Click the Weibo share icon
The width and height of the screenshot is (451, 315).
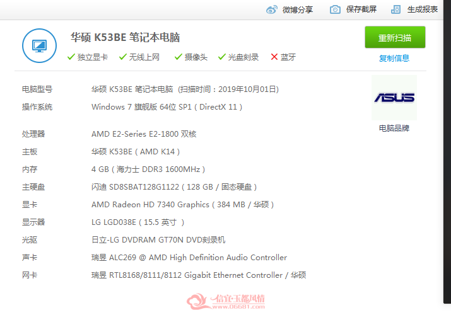[271, 9]
